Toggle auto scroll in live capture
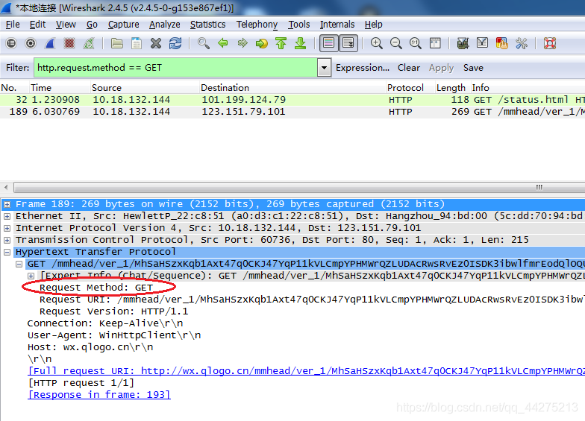 pos(348,43)
